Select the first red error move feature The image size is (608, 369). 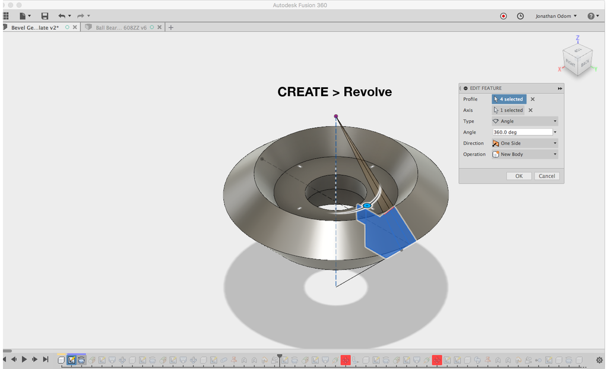346,361
